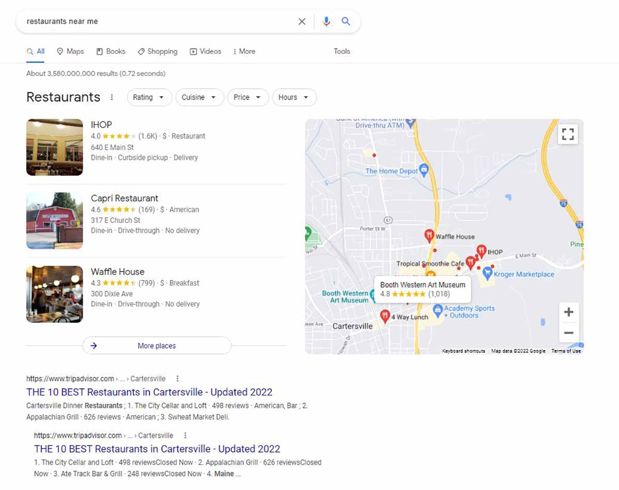
Task: Click the Booth Western Art Museum info card
Action: click(422, 289)
